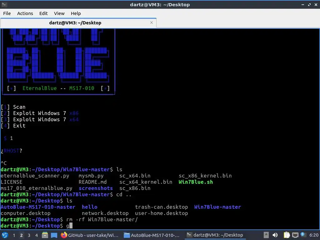Minimize the terminal window
The height and width of the screenshot is (240, 320).
pos(303,4)
